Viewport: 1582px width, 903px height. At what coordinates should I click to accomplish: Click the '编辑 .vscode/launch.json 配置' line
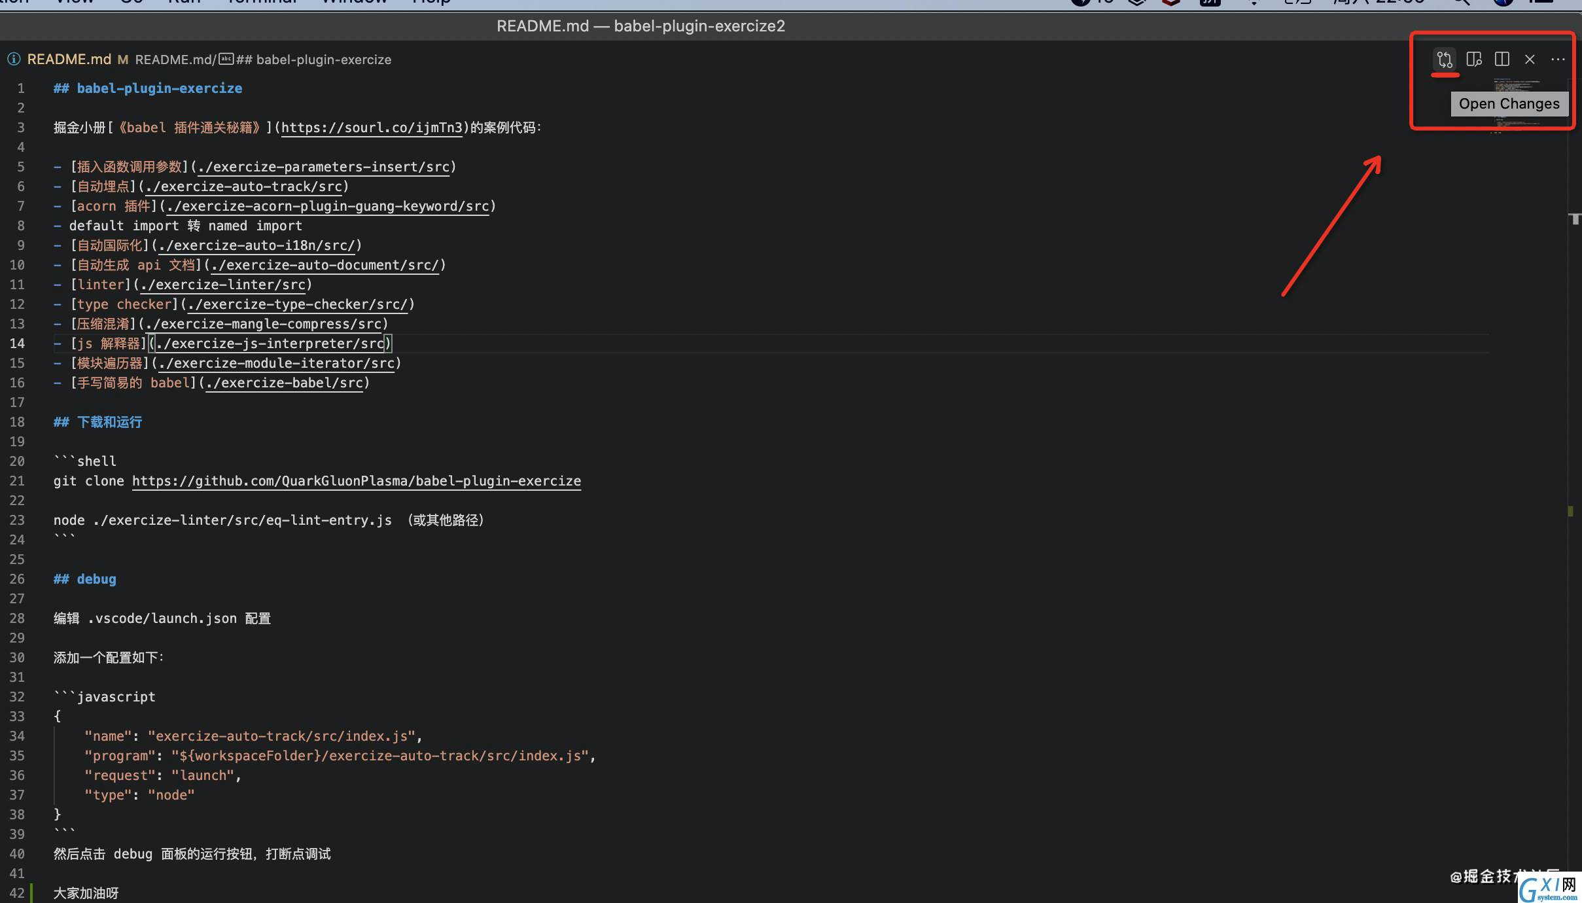[162, 618]
